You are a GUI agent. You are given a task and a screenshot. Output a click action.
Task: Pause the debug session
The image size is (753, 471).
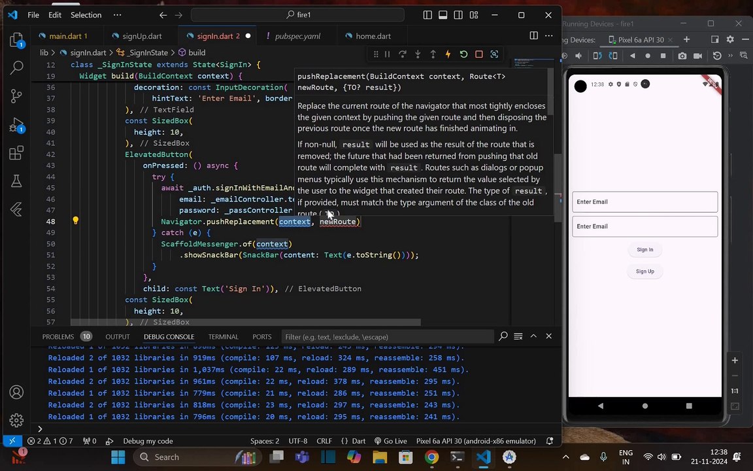coord(387,54)
